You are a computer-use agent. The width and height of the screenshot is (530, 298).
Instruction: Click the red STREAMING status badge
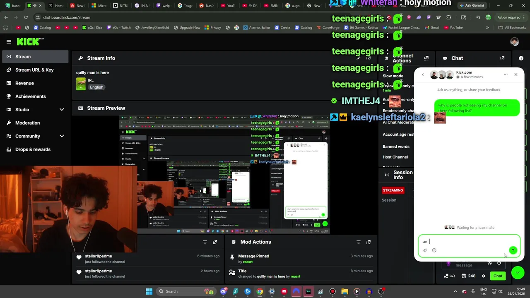tap(393, 190)
